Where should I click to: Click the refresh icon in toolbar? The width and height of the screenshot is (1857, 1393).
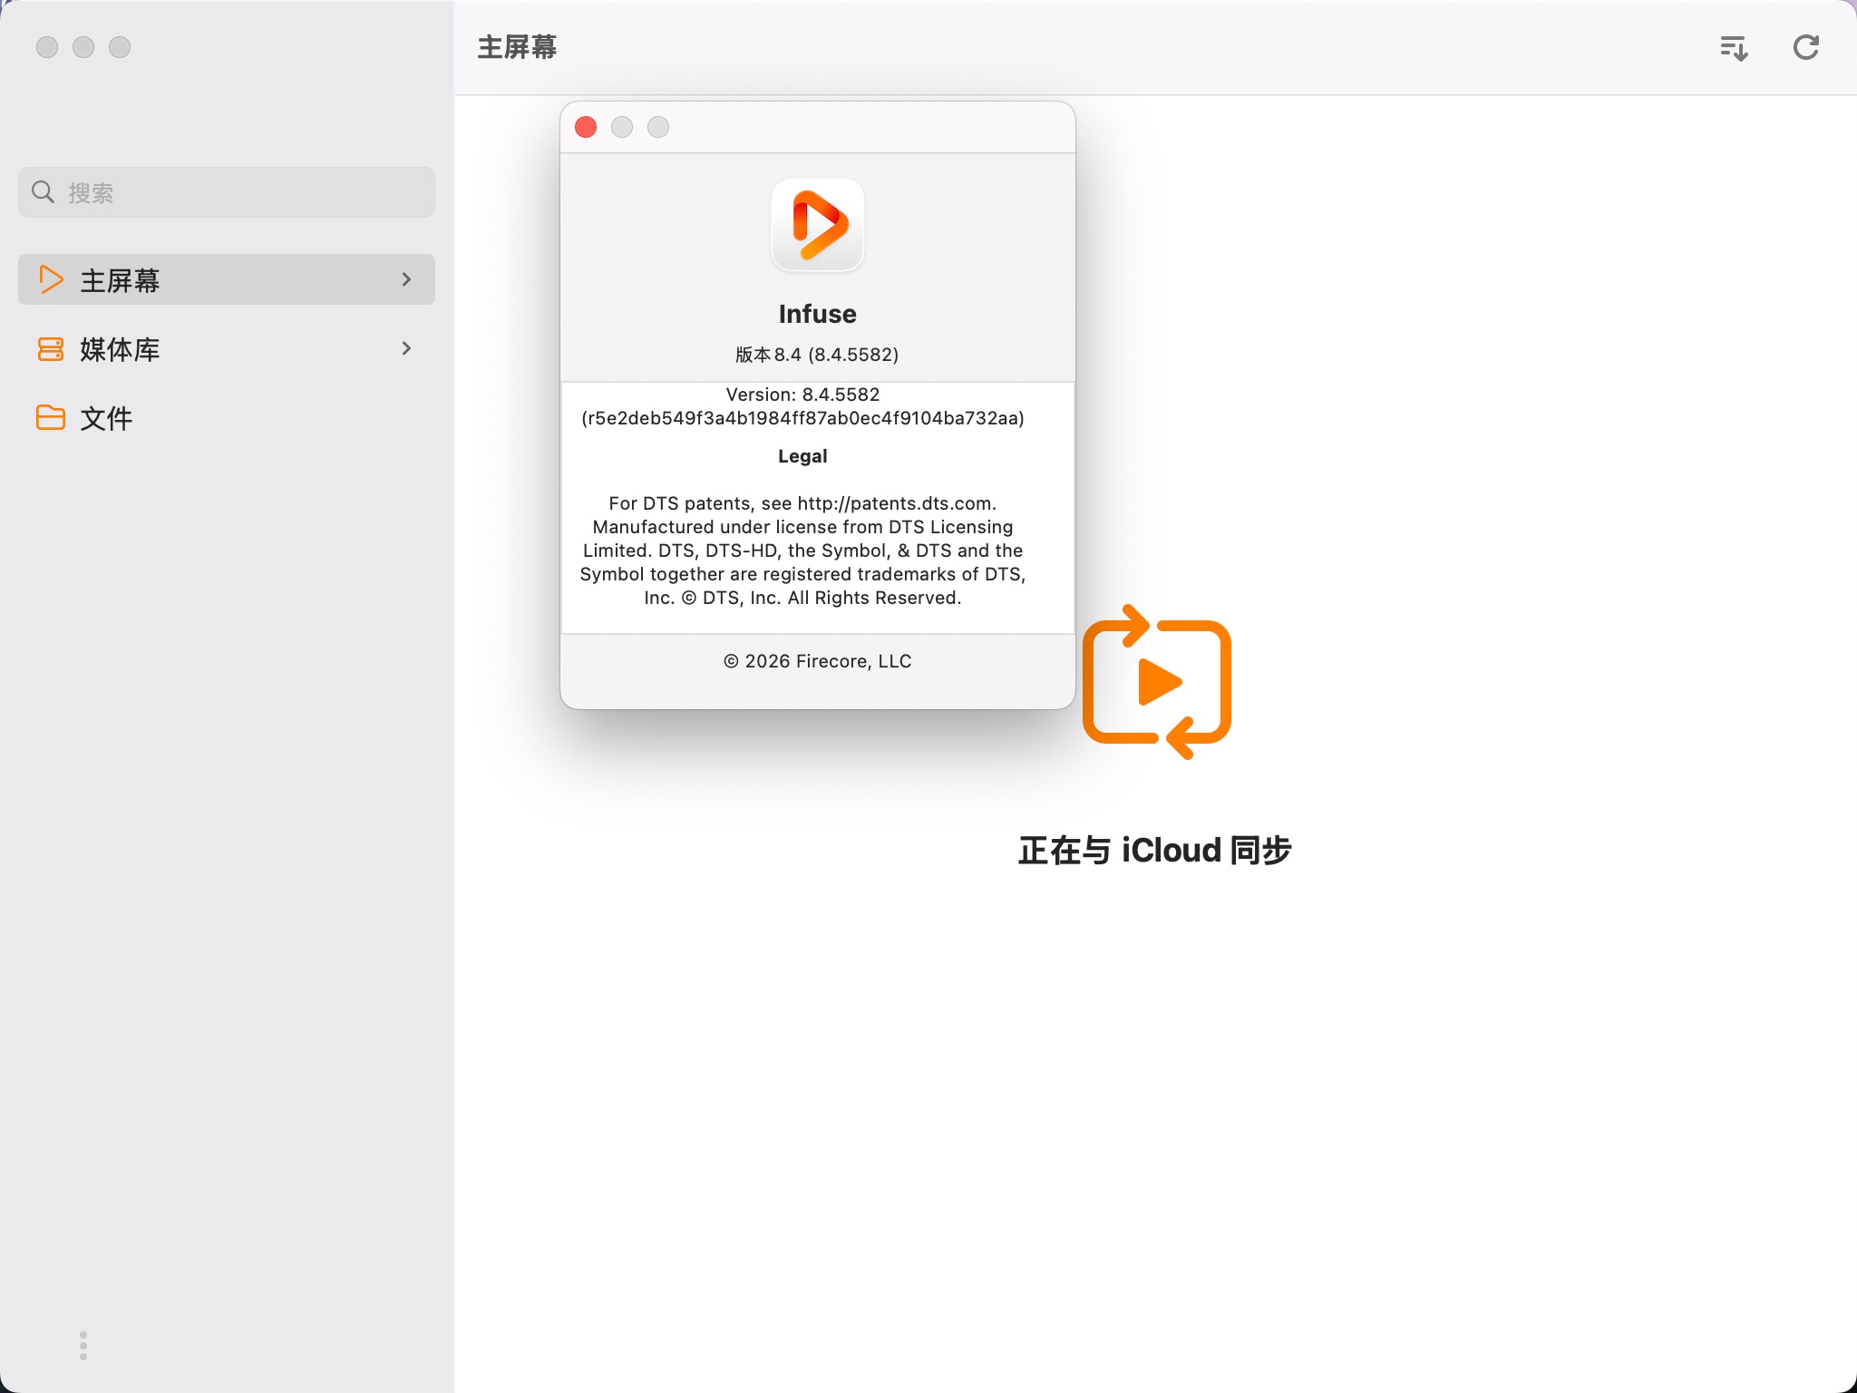click(x=1805, y=47)
